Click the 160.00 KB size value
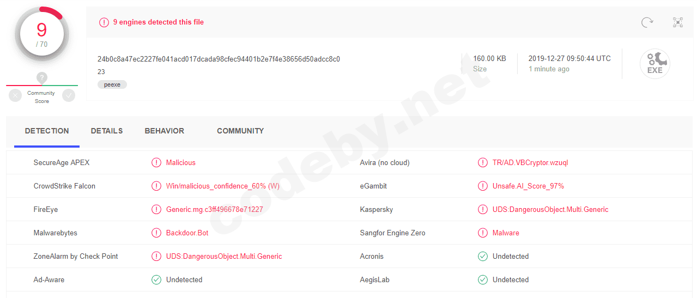Screen dimensions: 697x298 489,58
